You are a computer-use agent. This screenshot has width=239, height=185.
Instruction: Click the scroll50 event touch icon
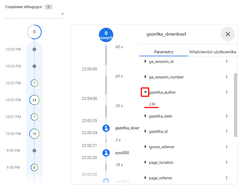(106, 153)
